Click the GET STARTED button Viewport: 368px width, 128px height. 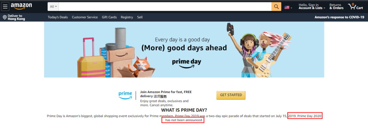231,95
